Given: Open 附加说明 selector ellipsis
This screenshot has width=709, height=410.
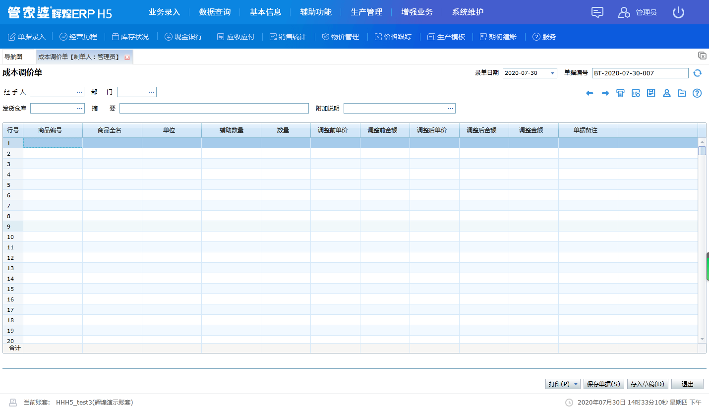Looking at the screenshot, I should (451, 109).
